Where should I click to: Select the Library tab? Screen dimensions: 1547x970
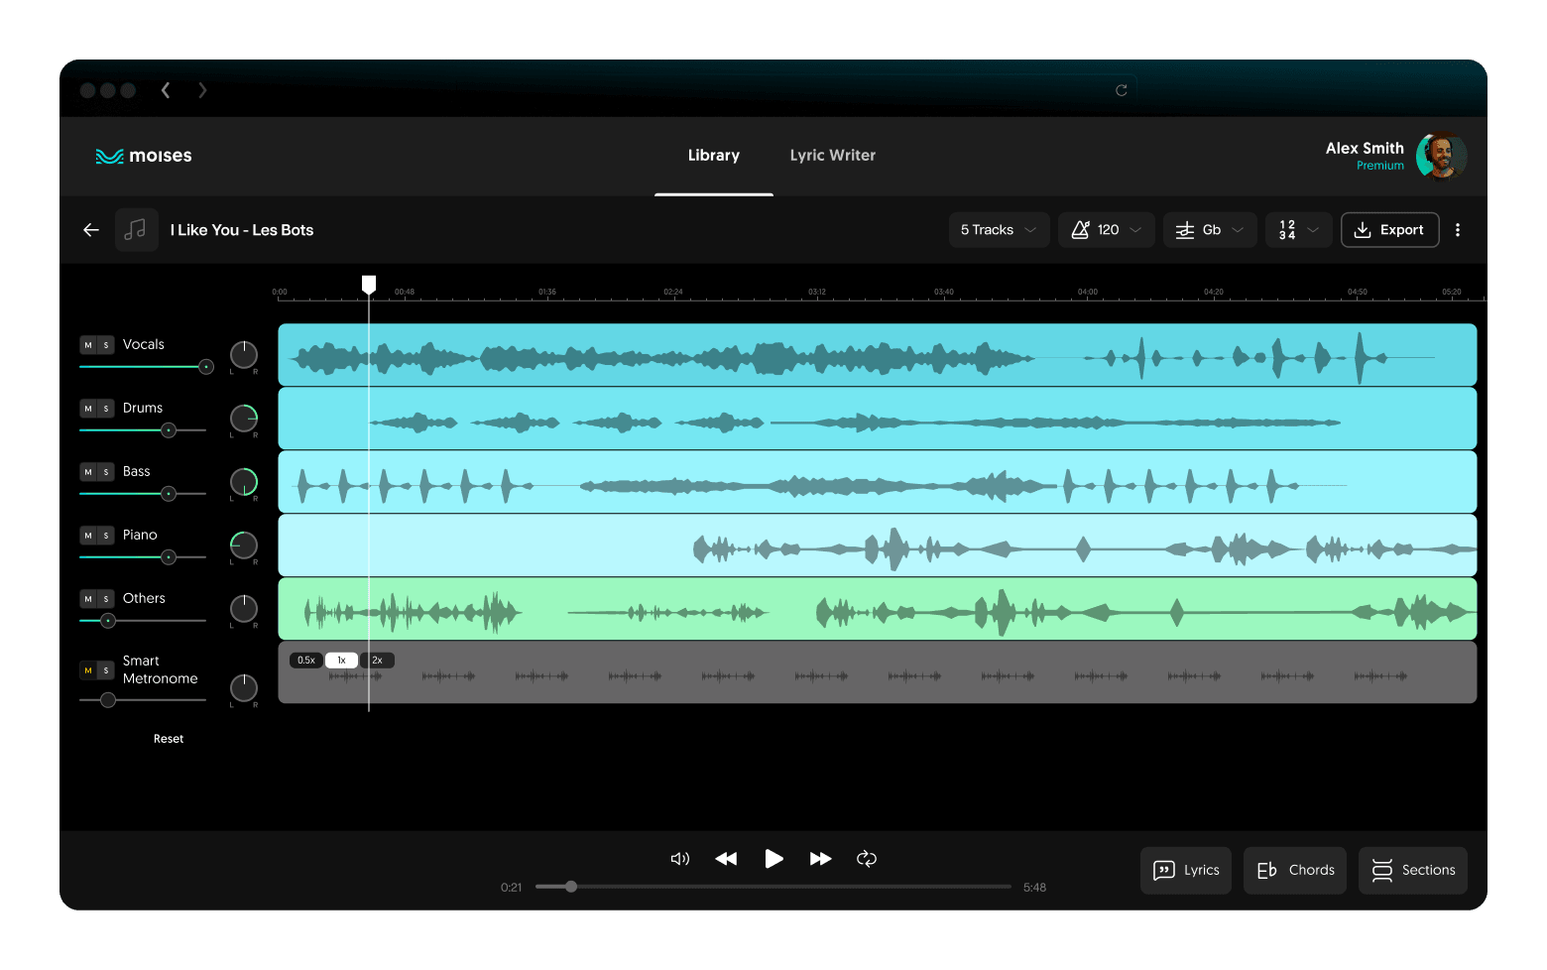pyautogui.click(x=713, y=156)
